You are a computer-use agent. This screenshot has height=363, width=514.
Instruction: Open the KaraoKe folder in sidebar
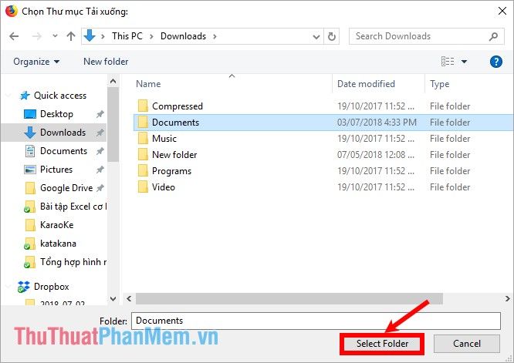[x=56, y=225]
